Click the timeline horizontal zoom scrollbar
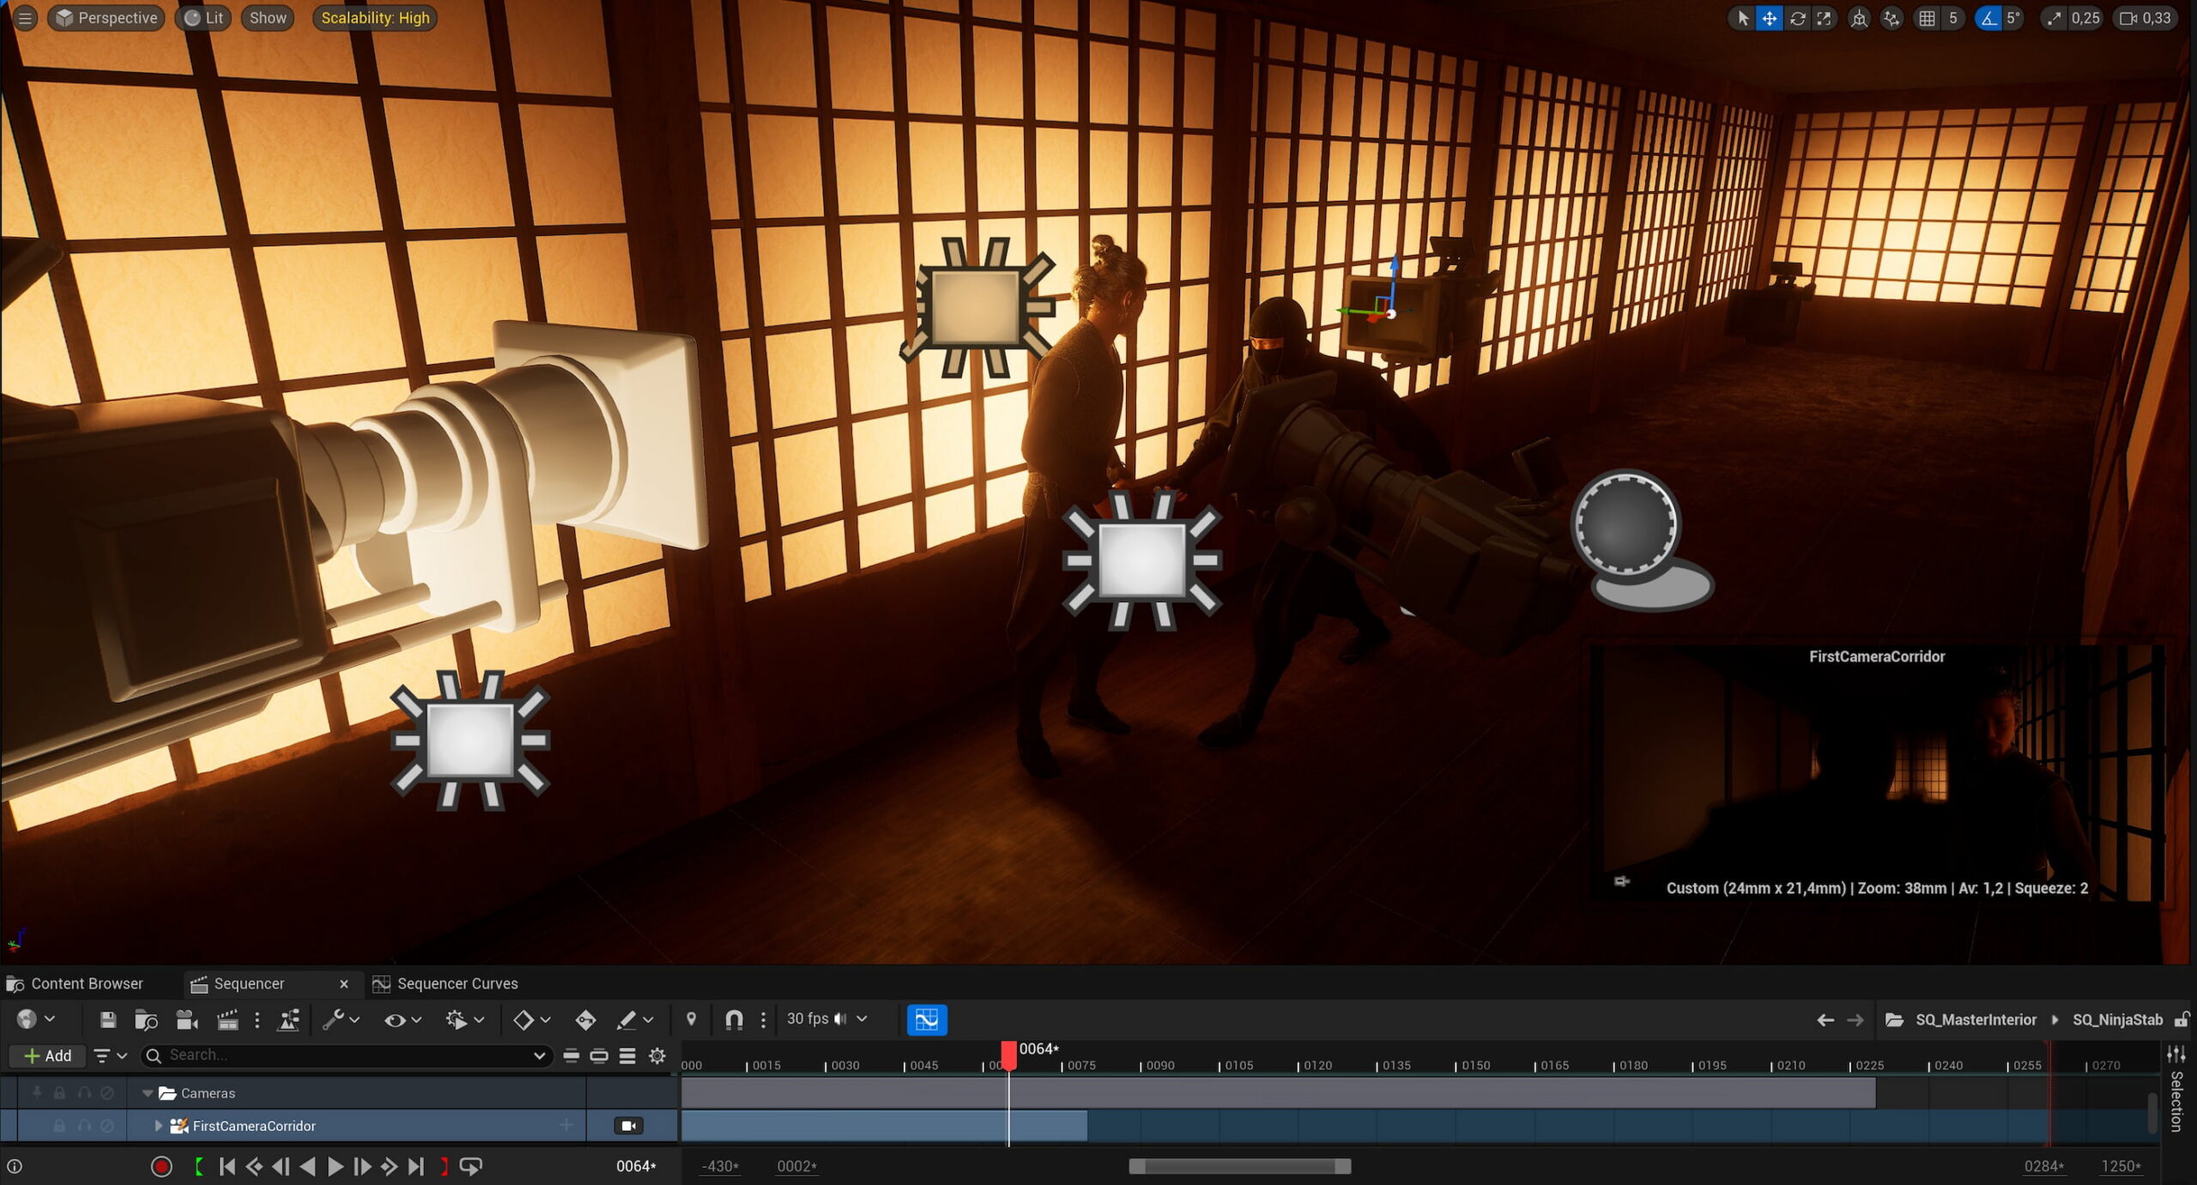This screenshot has width=2197, height=1185. tap(1239, 1166)
